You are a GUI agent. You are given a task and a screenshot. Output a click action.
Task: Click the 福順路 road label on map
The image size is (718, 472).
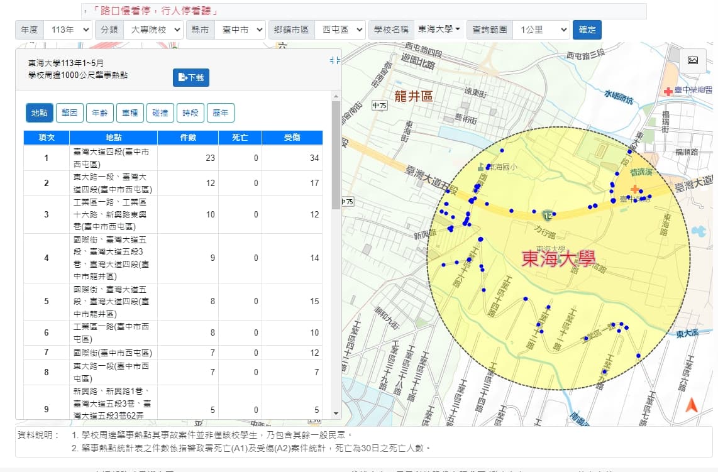click(687, 152)
